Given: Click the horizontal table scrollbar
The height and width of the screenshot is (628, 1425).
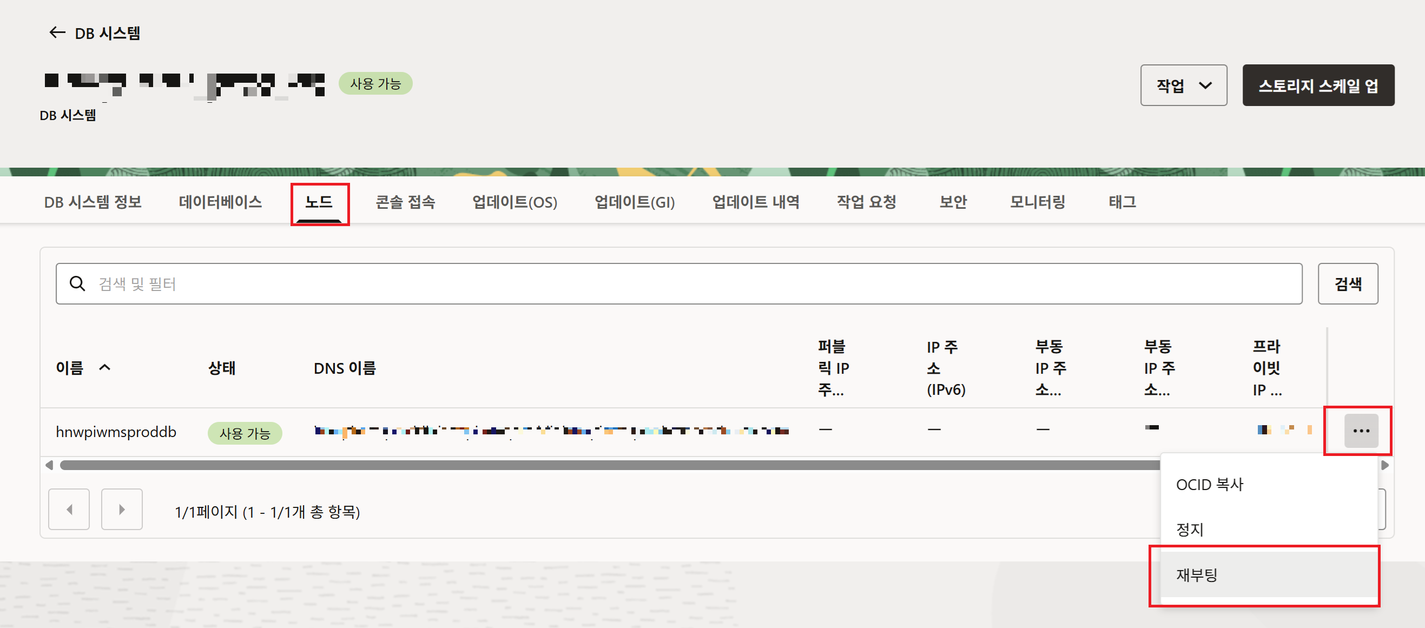Looking at the screenshot, I should [x=609, y=465].
